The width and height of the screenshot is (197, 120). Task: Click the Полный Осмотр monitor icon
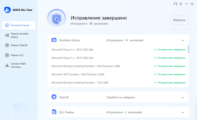pos(7,25)
